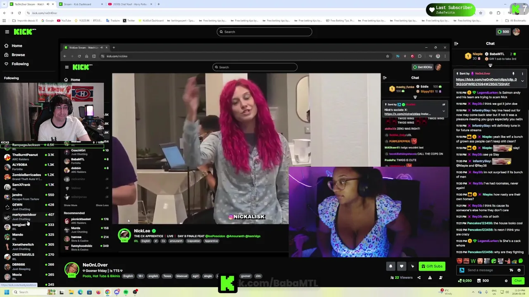
Task: Open ZombieBarricades channel
Action: pyautogui.click(x=29, y=177)
